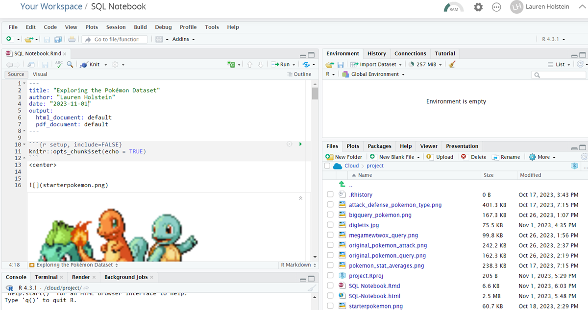Click the editor vertical scrollbar thumb
Screen dimensions: 588x310
315,93
